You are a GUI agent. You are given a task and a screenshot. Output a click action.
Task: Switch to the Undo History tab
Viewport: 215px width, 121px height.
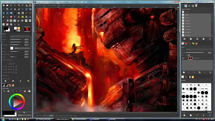click(x=193, y=44)
